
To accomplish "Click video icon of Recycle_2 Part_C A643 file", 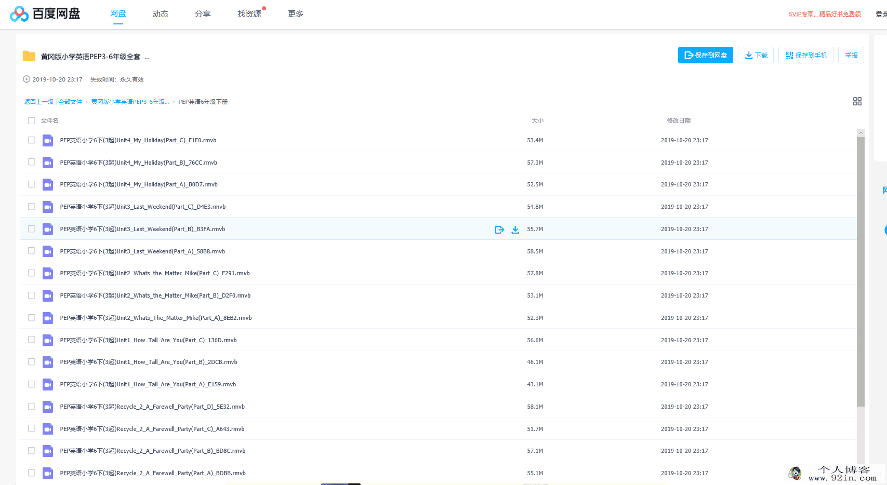I will 48,429.
